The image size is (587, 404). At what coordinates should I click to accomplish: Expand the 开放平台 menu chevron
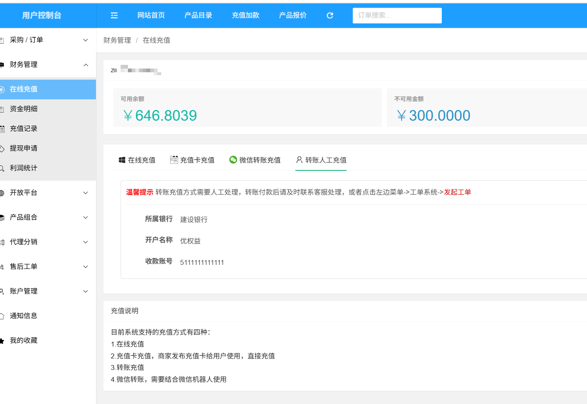point(86,193)
